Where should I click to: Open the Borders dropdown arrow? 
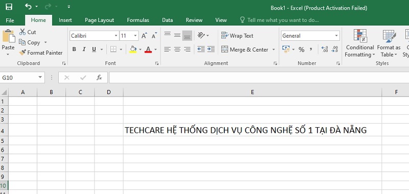coord(121,49)
